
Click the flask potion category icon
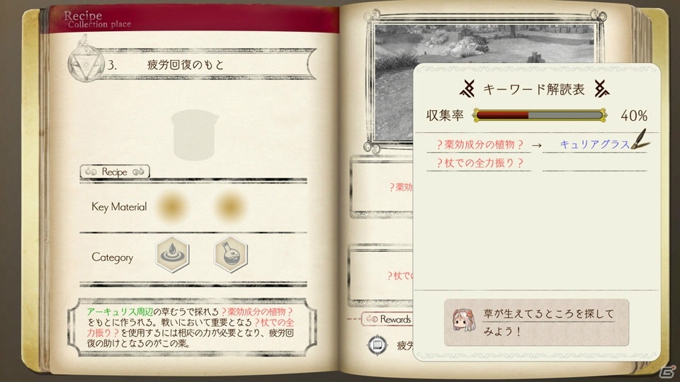[231, 254]
